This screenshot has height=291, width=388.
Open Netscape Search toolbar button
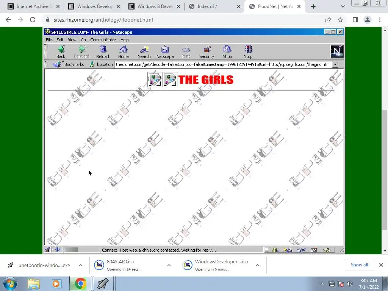coord(144,52)
